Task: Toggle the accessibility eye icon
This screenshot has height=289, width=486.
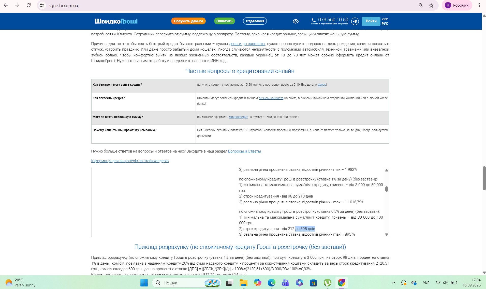Action: (x=296, y=21)
